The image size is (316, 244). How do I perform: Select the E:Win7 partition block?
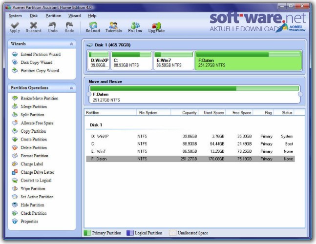pos(173,61)
